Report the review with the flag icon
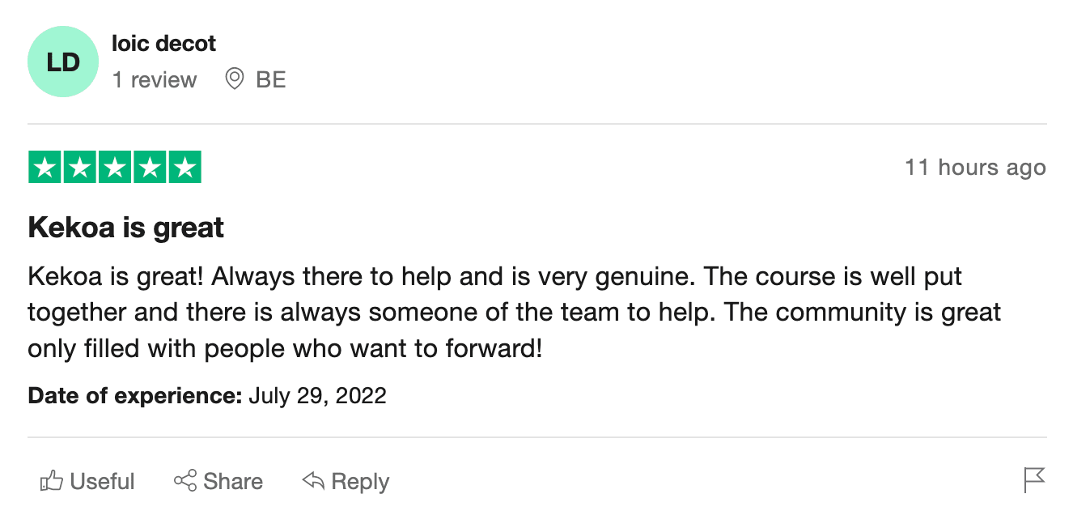Screen dimensions: 1073x528 pos(1034,480)
